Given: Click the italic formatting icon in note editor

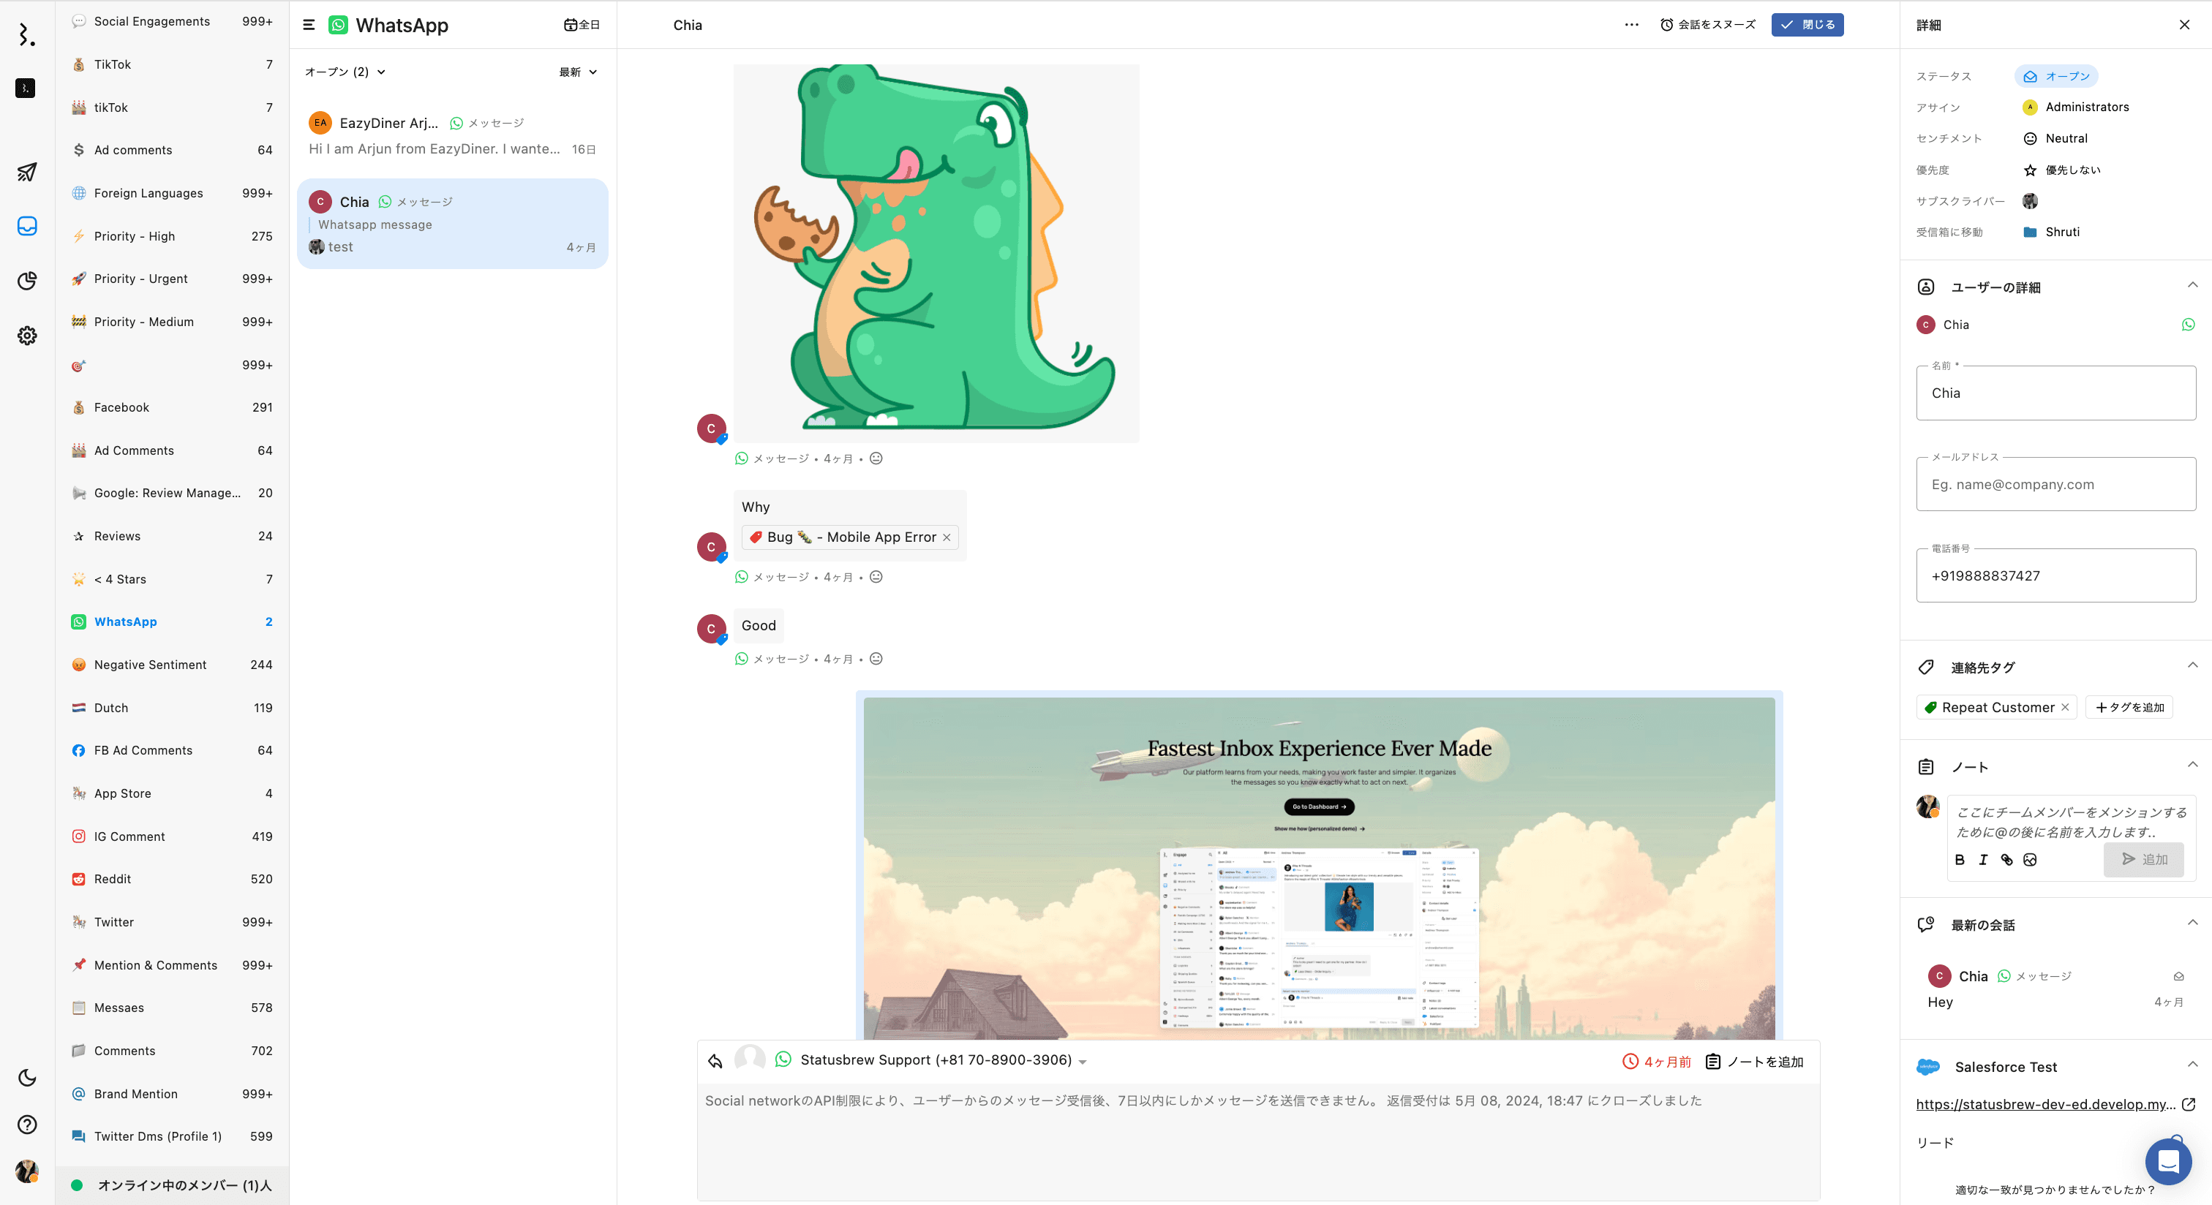Looking at the screenshot, I should point(1983,859).
